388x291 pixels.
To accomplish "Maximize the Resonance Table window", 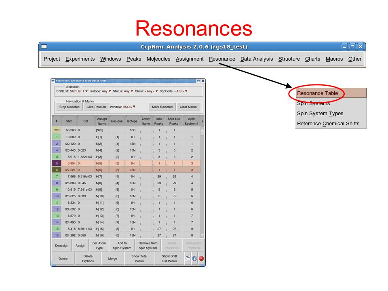I will click(x=198, y=81).
